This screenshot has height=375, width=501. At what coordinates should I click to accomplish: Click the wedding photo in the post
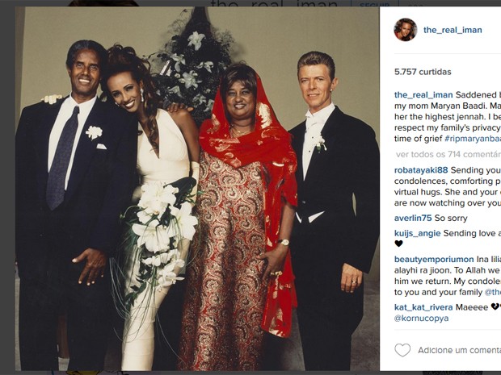[197, 189]
